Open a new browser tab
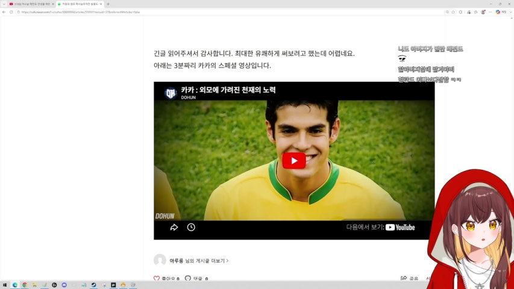 [x=108, y=4]
